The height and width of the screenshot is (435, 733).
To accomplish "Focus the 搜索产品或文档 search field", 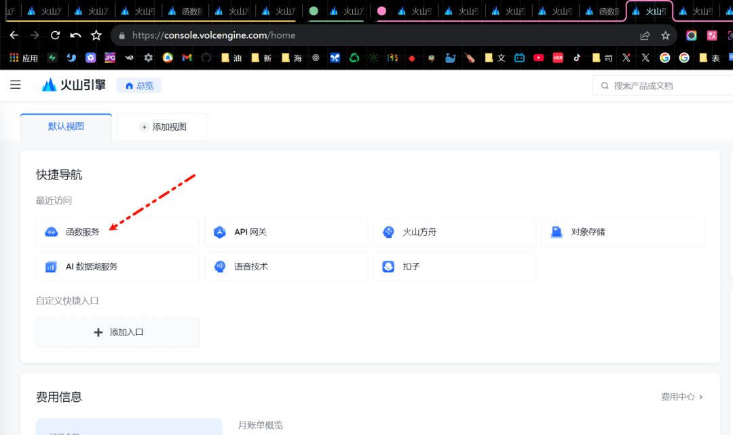I will (x=664, y=85).
